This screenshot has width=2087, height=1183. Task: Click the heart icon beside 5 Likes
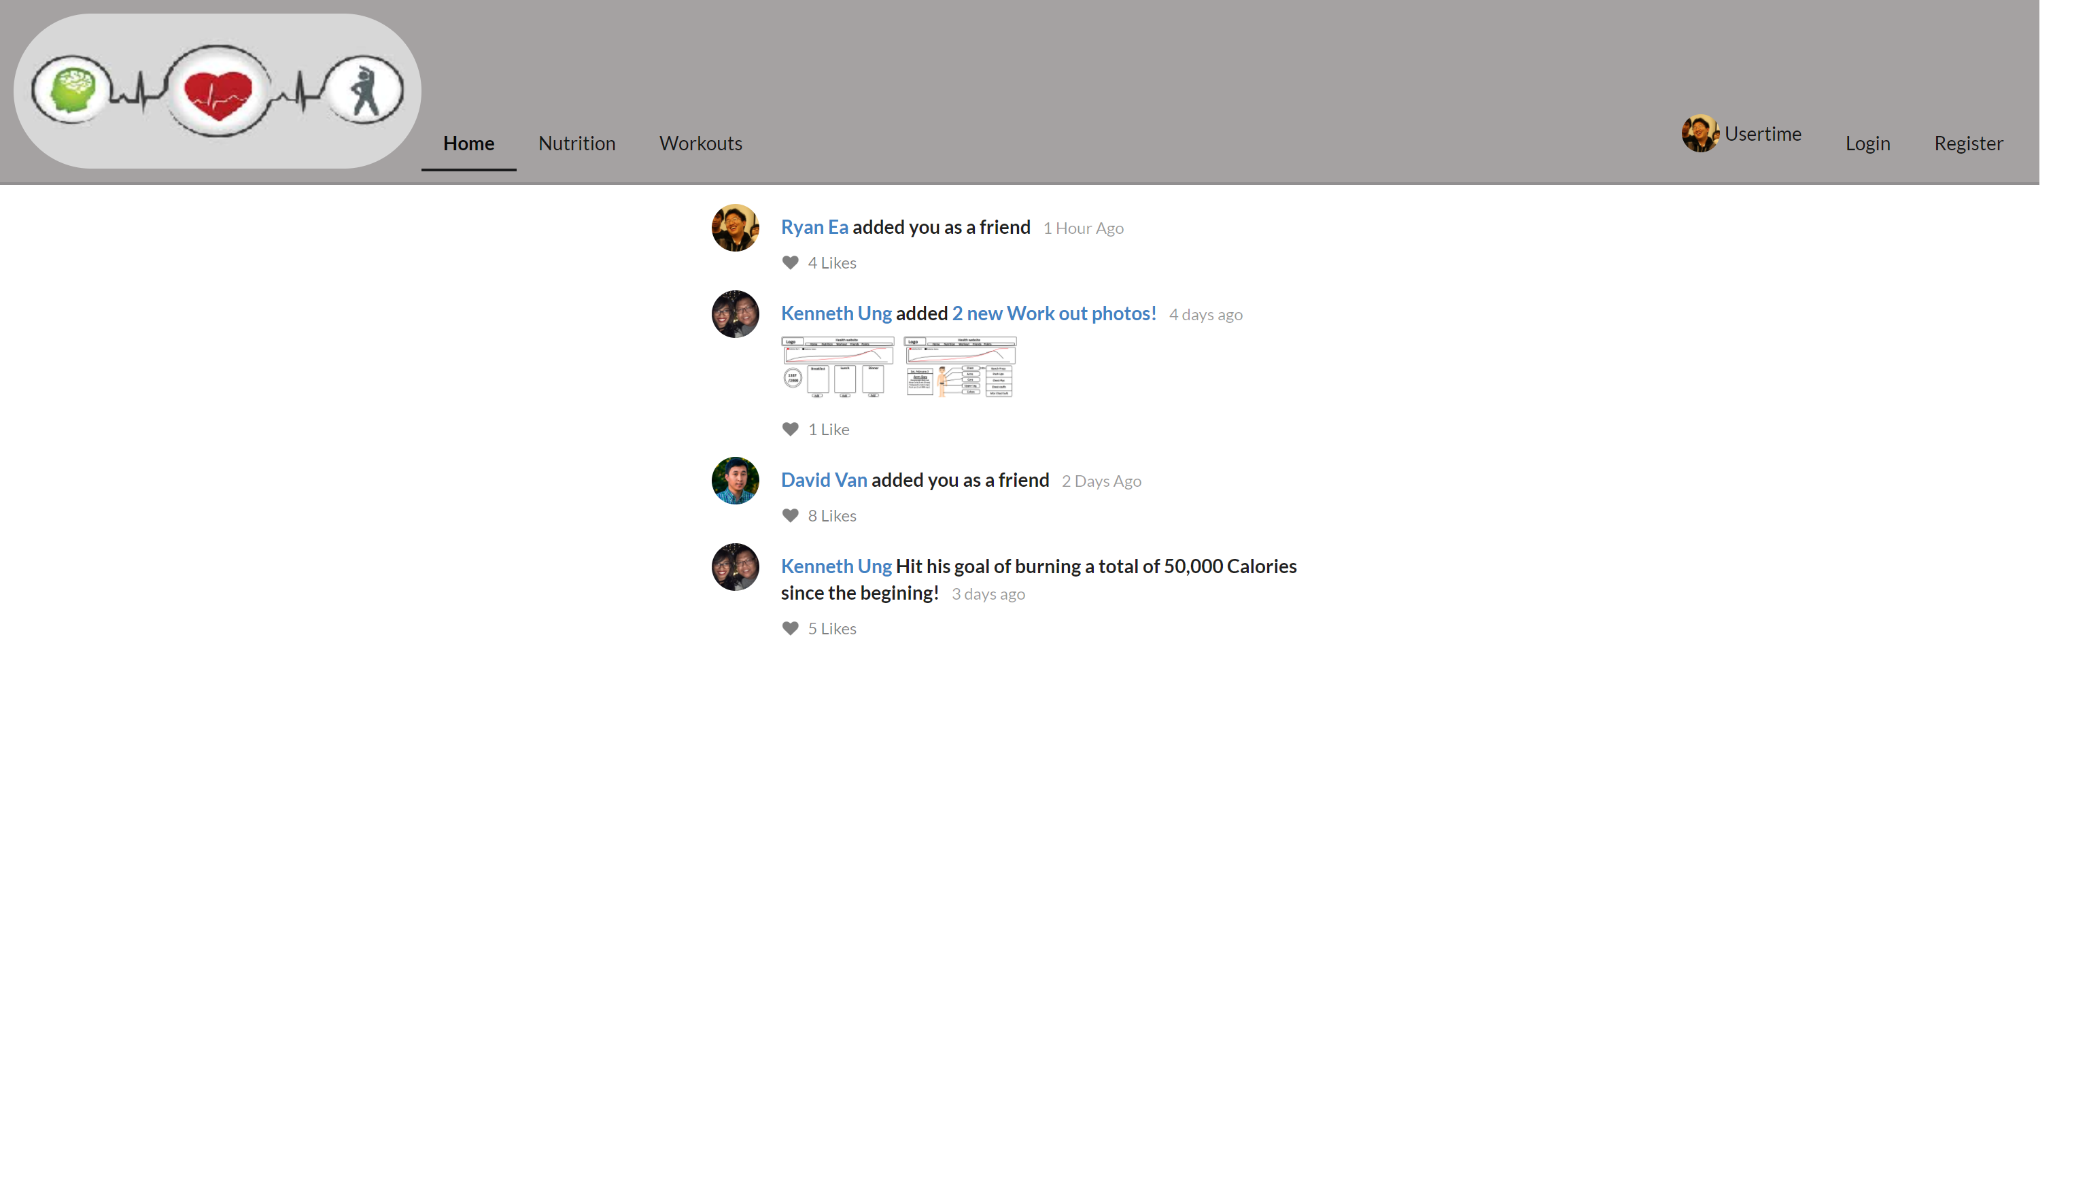(790, 628)
